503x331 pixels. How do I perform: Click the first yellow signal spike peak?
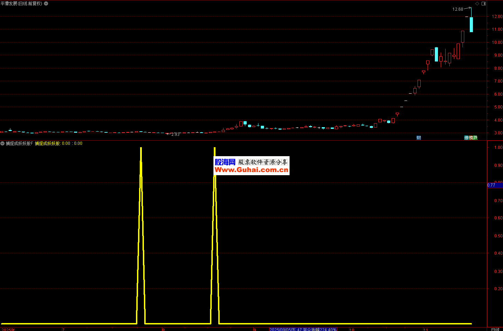click(141, 149)
